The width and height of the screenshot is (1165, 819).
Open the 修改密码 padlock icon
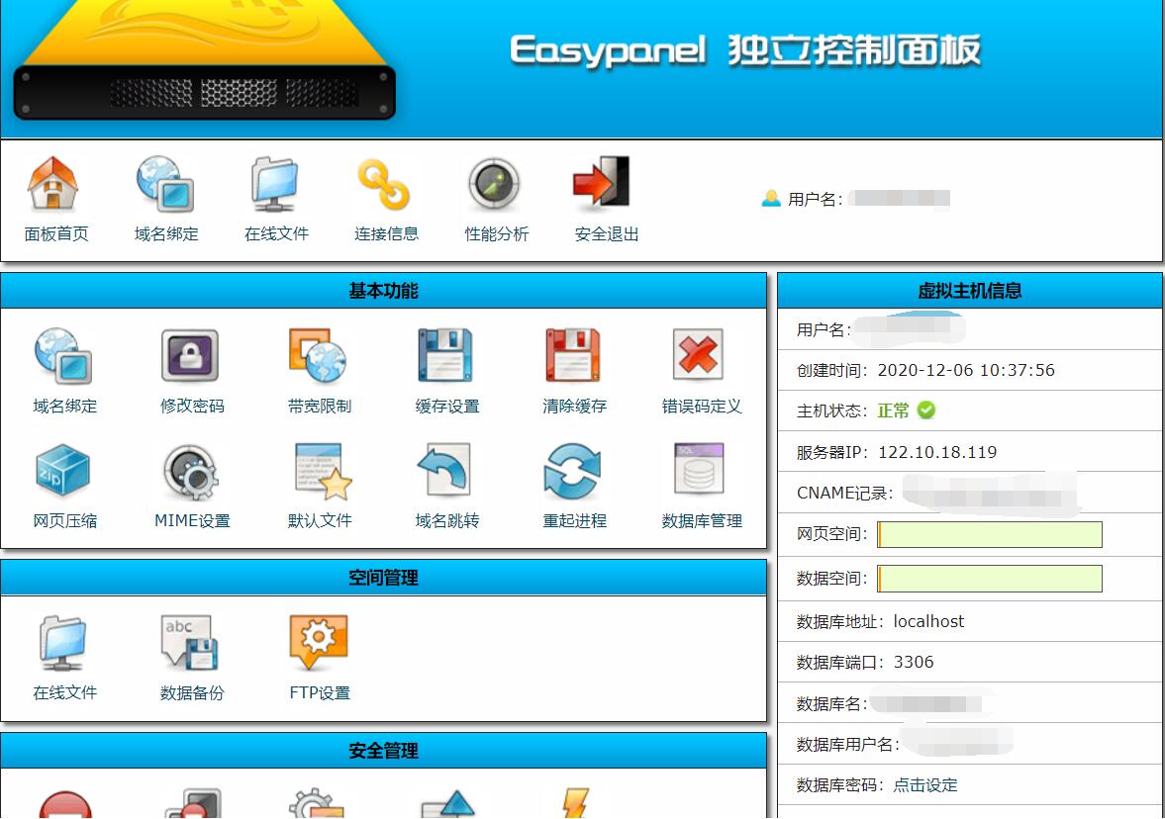point(190,356)
